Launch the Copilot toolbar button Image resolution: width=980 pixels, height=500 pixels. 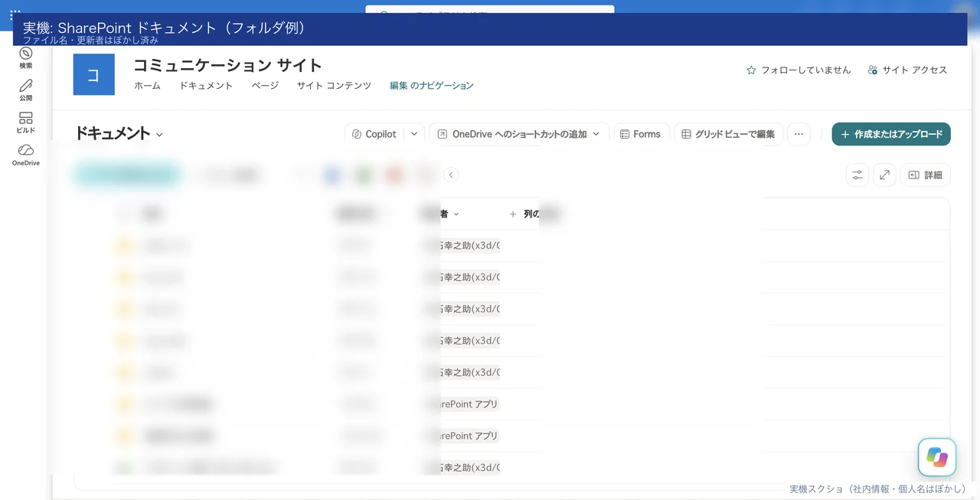(374, 134)
